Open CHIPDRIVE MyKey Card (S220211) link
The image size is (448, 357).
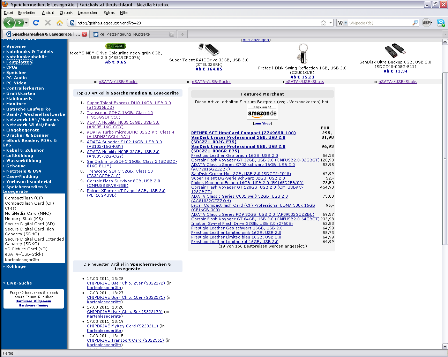click(122, 326)
